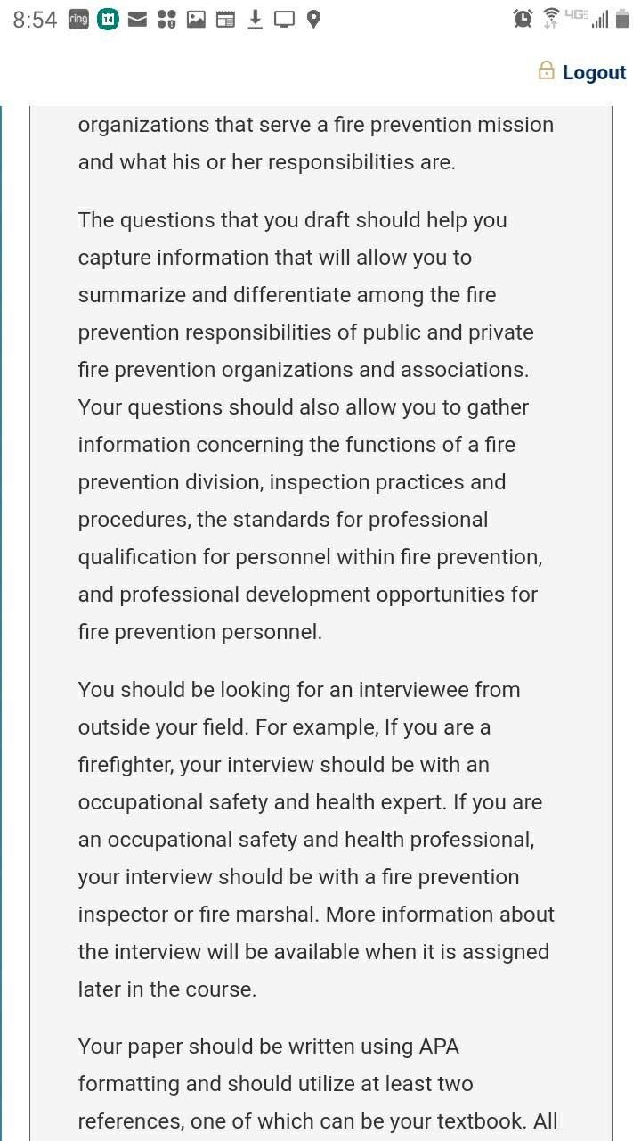
Task: Tap the download arrow status icon
Action: tap(255, 19)
